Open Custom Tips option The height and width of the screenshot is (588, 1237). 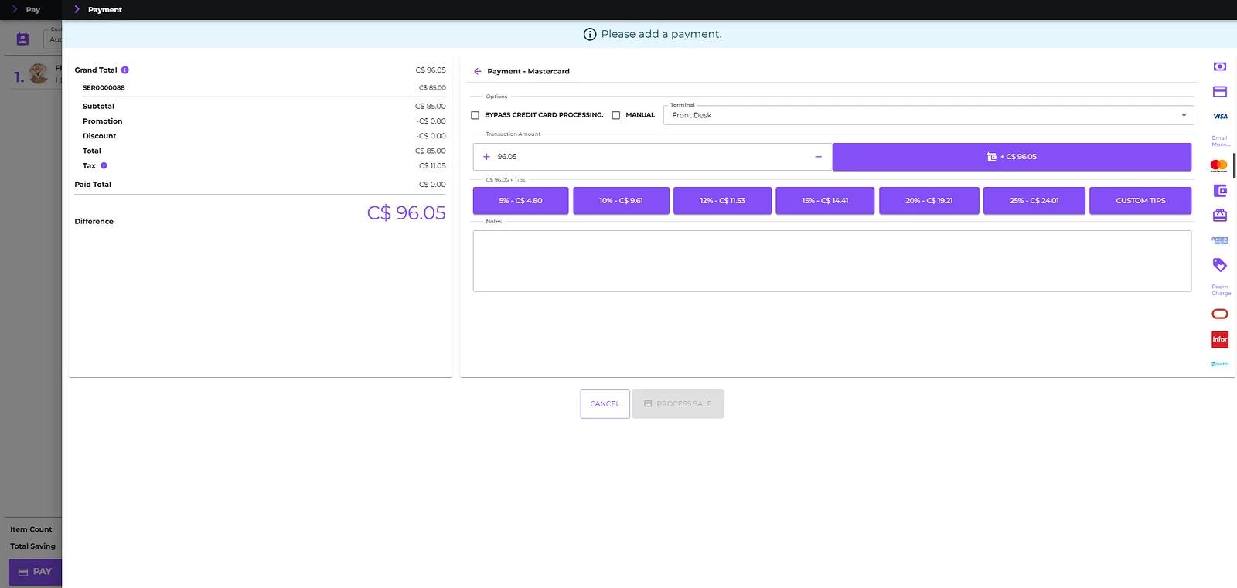(x=1140, y=201)
